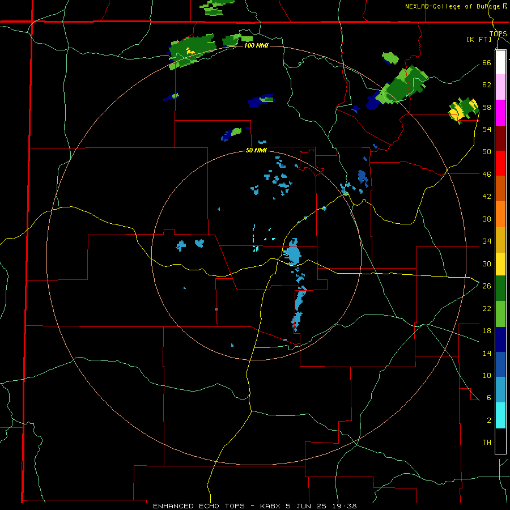The height and width of the screenshot is (510, 510).
Task: Click legend value 66
Action: 487,62
